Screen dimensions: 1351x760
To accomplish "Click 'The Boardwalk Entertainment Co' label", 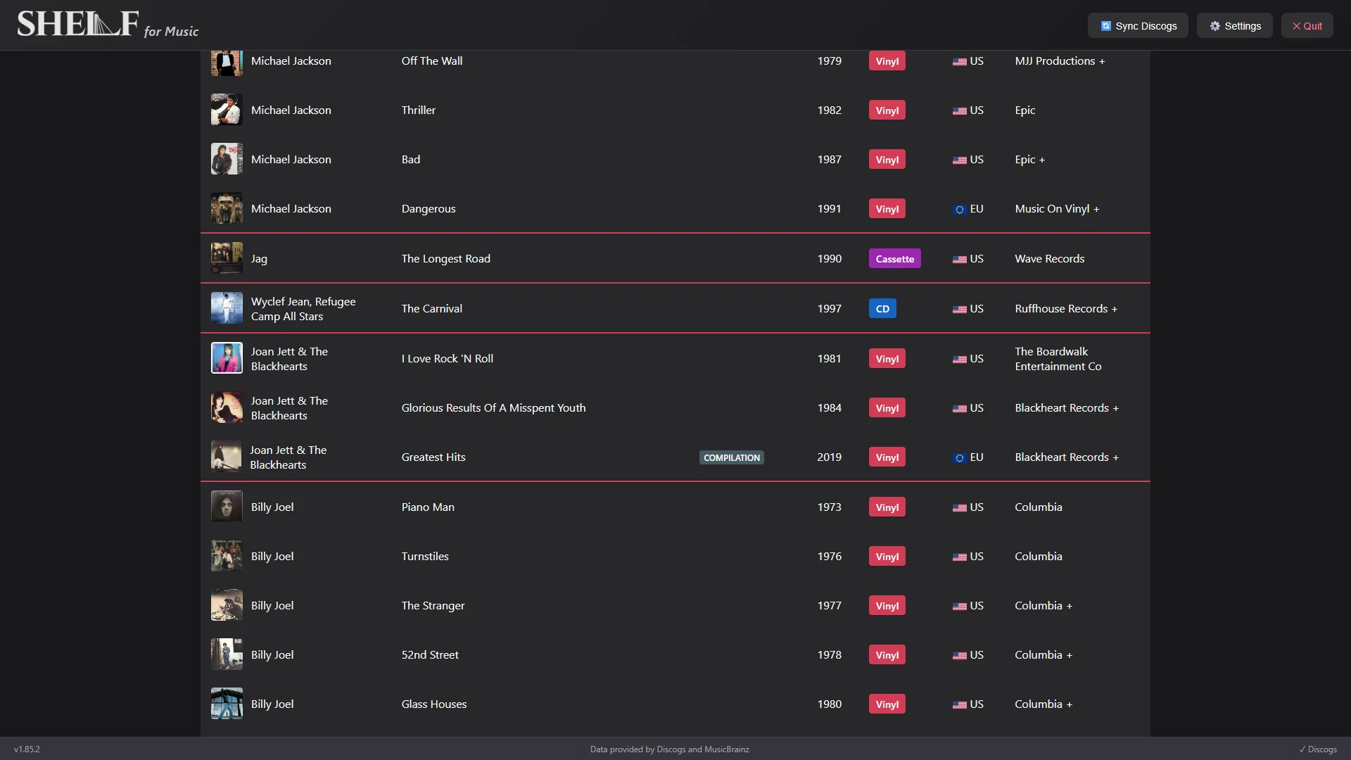I will pos(1058,359).
